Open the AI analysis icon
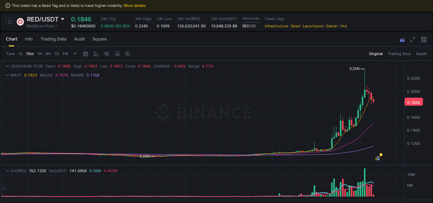 (x=402, y=40)
